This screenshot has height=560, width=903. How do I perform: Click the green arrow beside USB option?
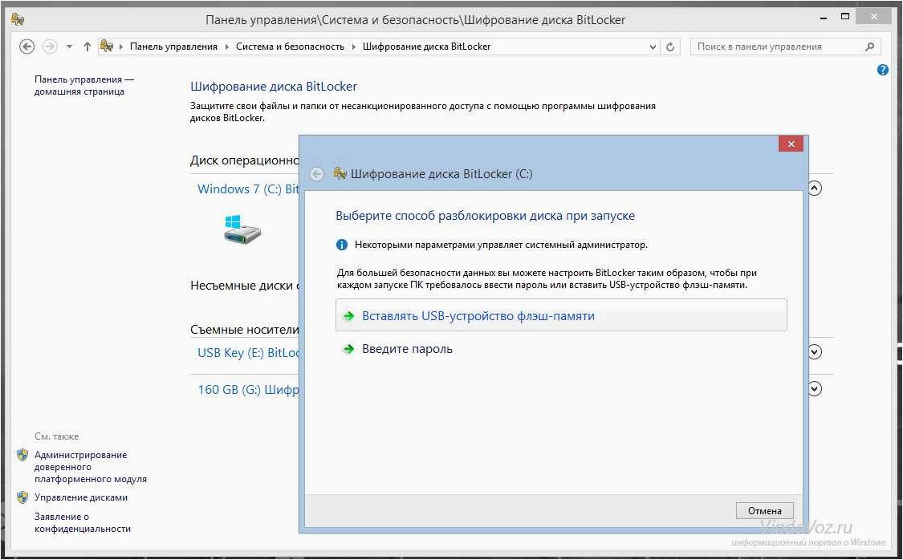tap(348, 316)
